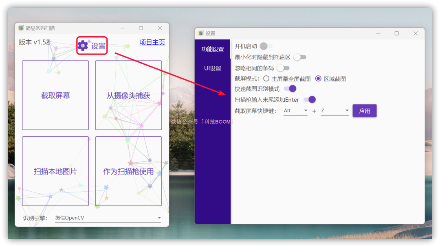Screen dimensions: 440x247
Task: Minimize the 设置 window
Action: point(378,33)
